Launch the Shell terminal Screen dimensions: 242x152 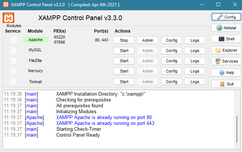226,39
